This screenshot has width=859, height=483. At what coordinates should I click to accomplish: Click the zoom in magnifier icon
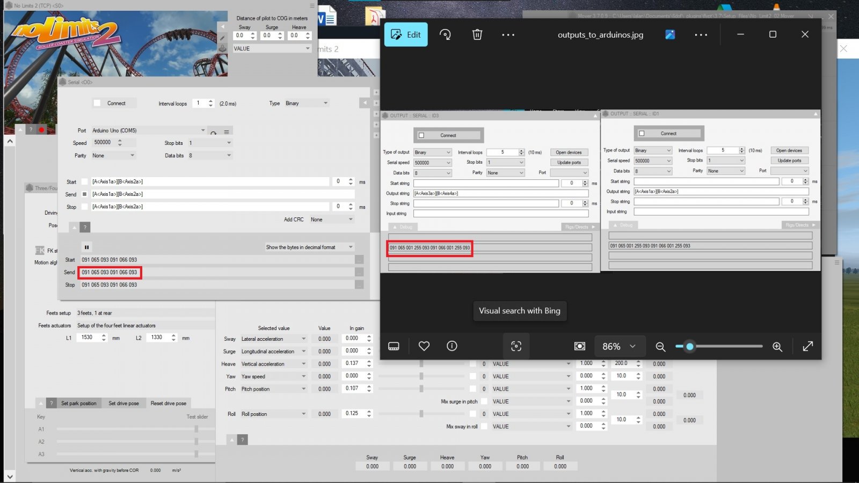(777, 347)
